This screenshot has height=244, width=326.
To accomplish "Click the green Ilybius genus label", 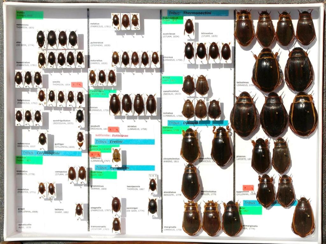I will [x=29, y=15].
